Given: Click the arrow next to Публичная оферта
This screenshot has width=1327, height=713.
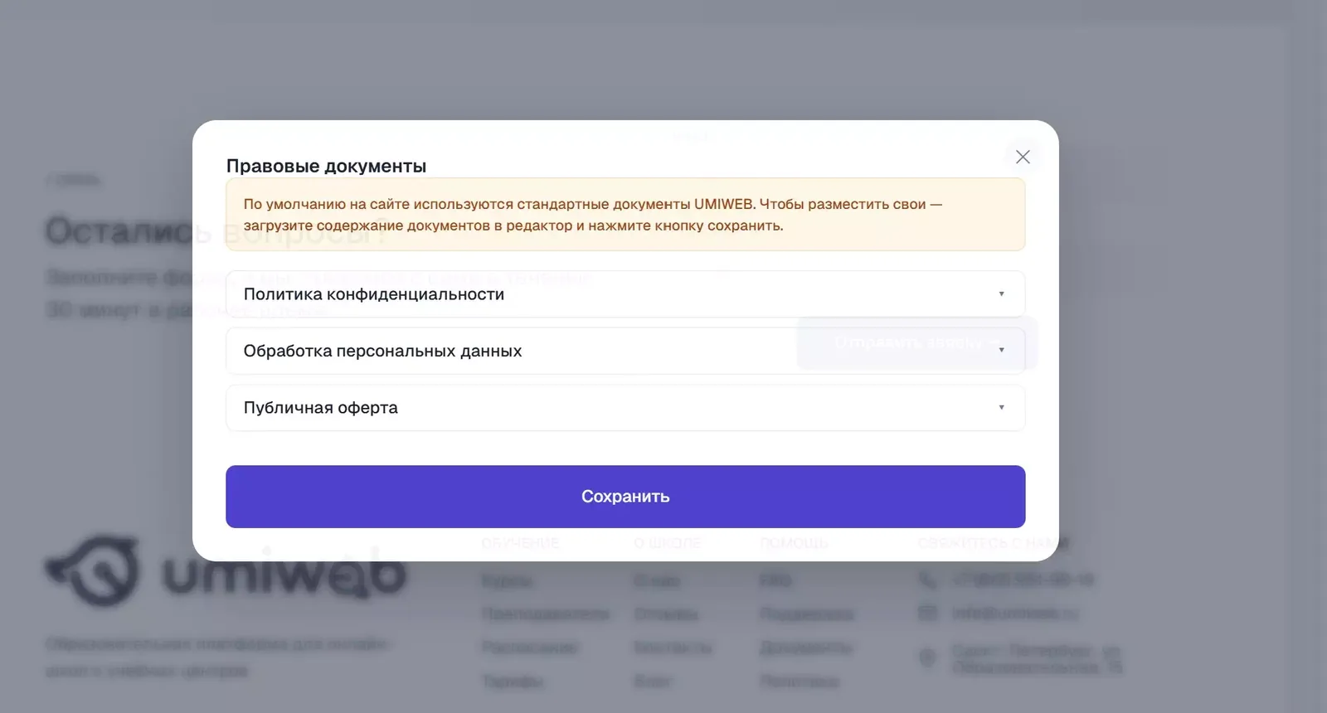Looking at the screenshot, I should pos(1001,407).
